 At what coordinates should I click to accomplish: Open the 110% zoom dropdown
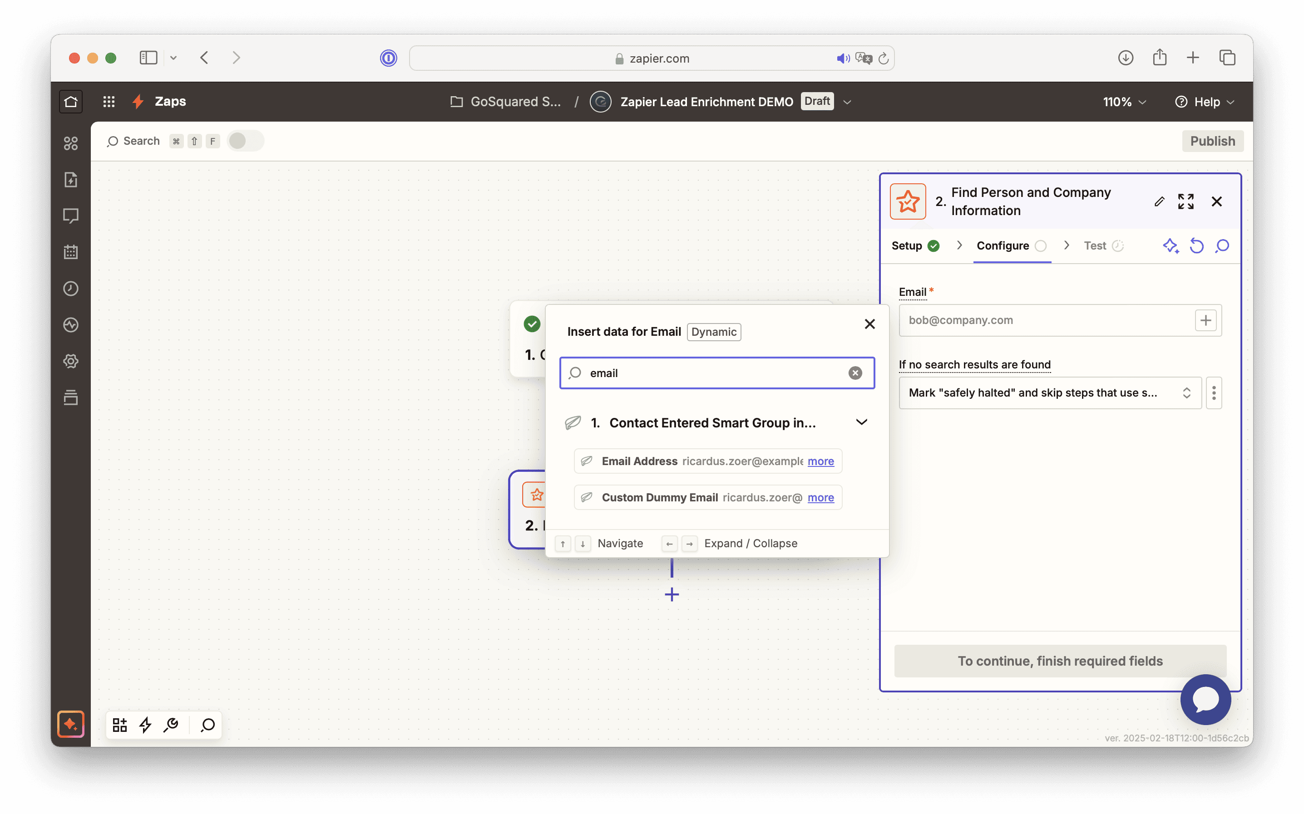point(1124,102)
